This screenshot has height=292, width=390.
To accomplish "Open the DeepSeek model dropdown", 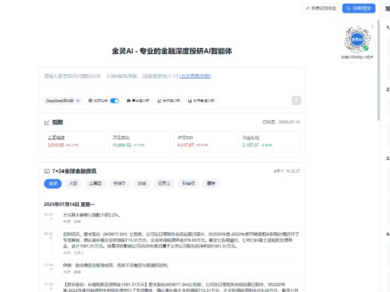I will [x=63, y=101].
